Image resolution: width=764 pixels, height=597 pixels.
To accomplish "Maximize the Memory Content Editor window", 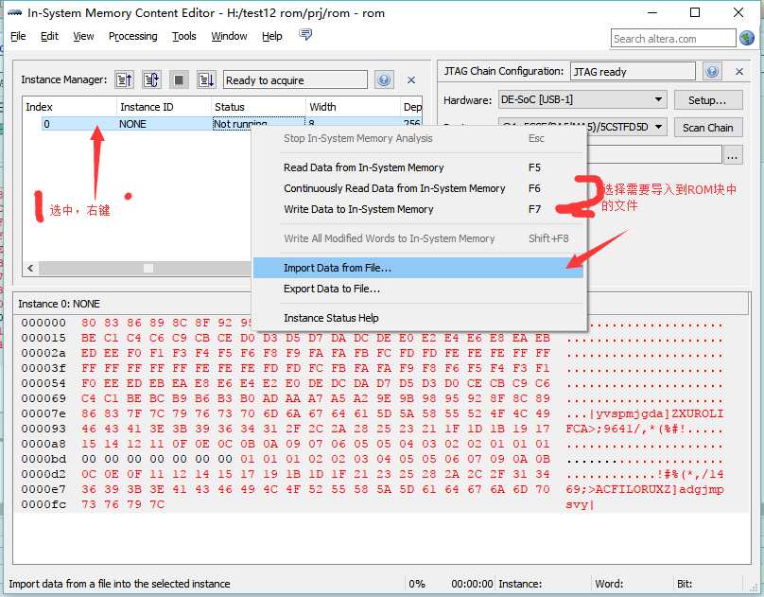I will click(x=695, y=12).
